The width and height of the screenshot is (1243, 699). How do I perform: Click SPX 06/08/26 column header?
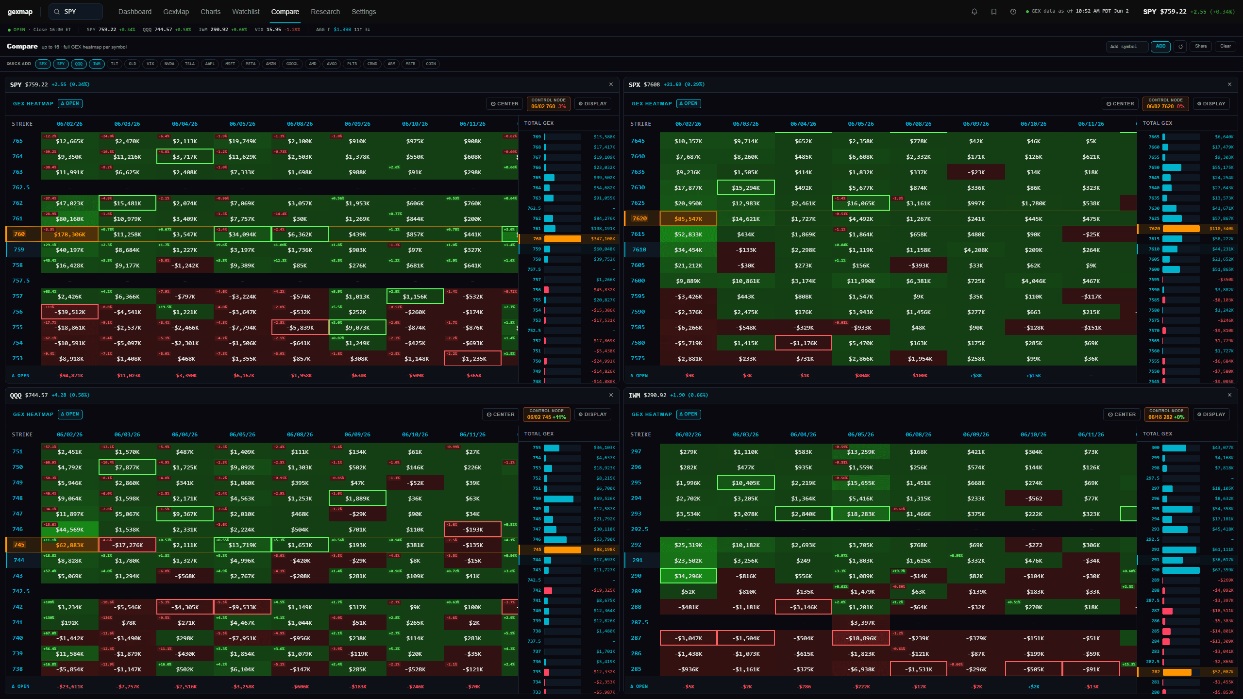point(918,124)
